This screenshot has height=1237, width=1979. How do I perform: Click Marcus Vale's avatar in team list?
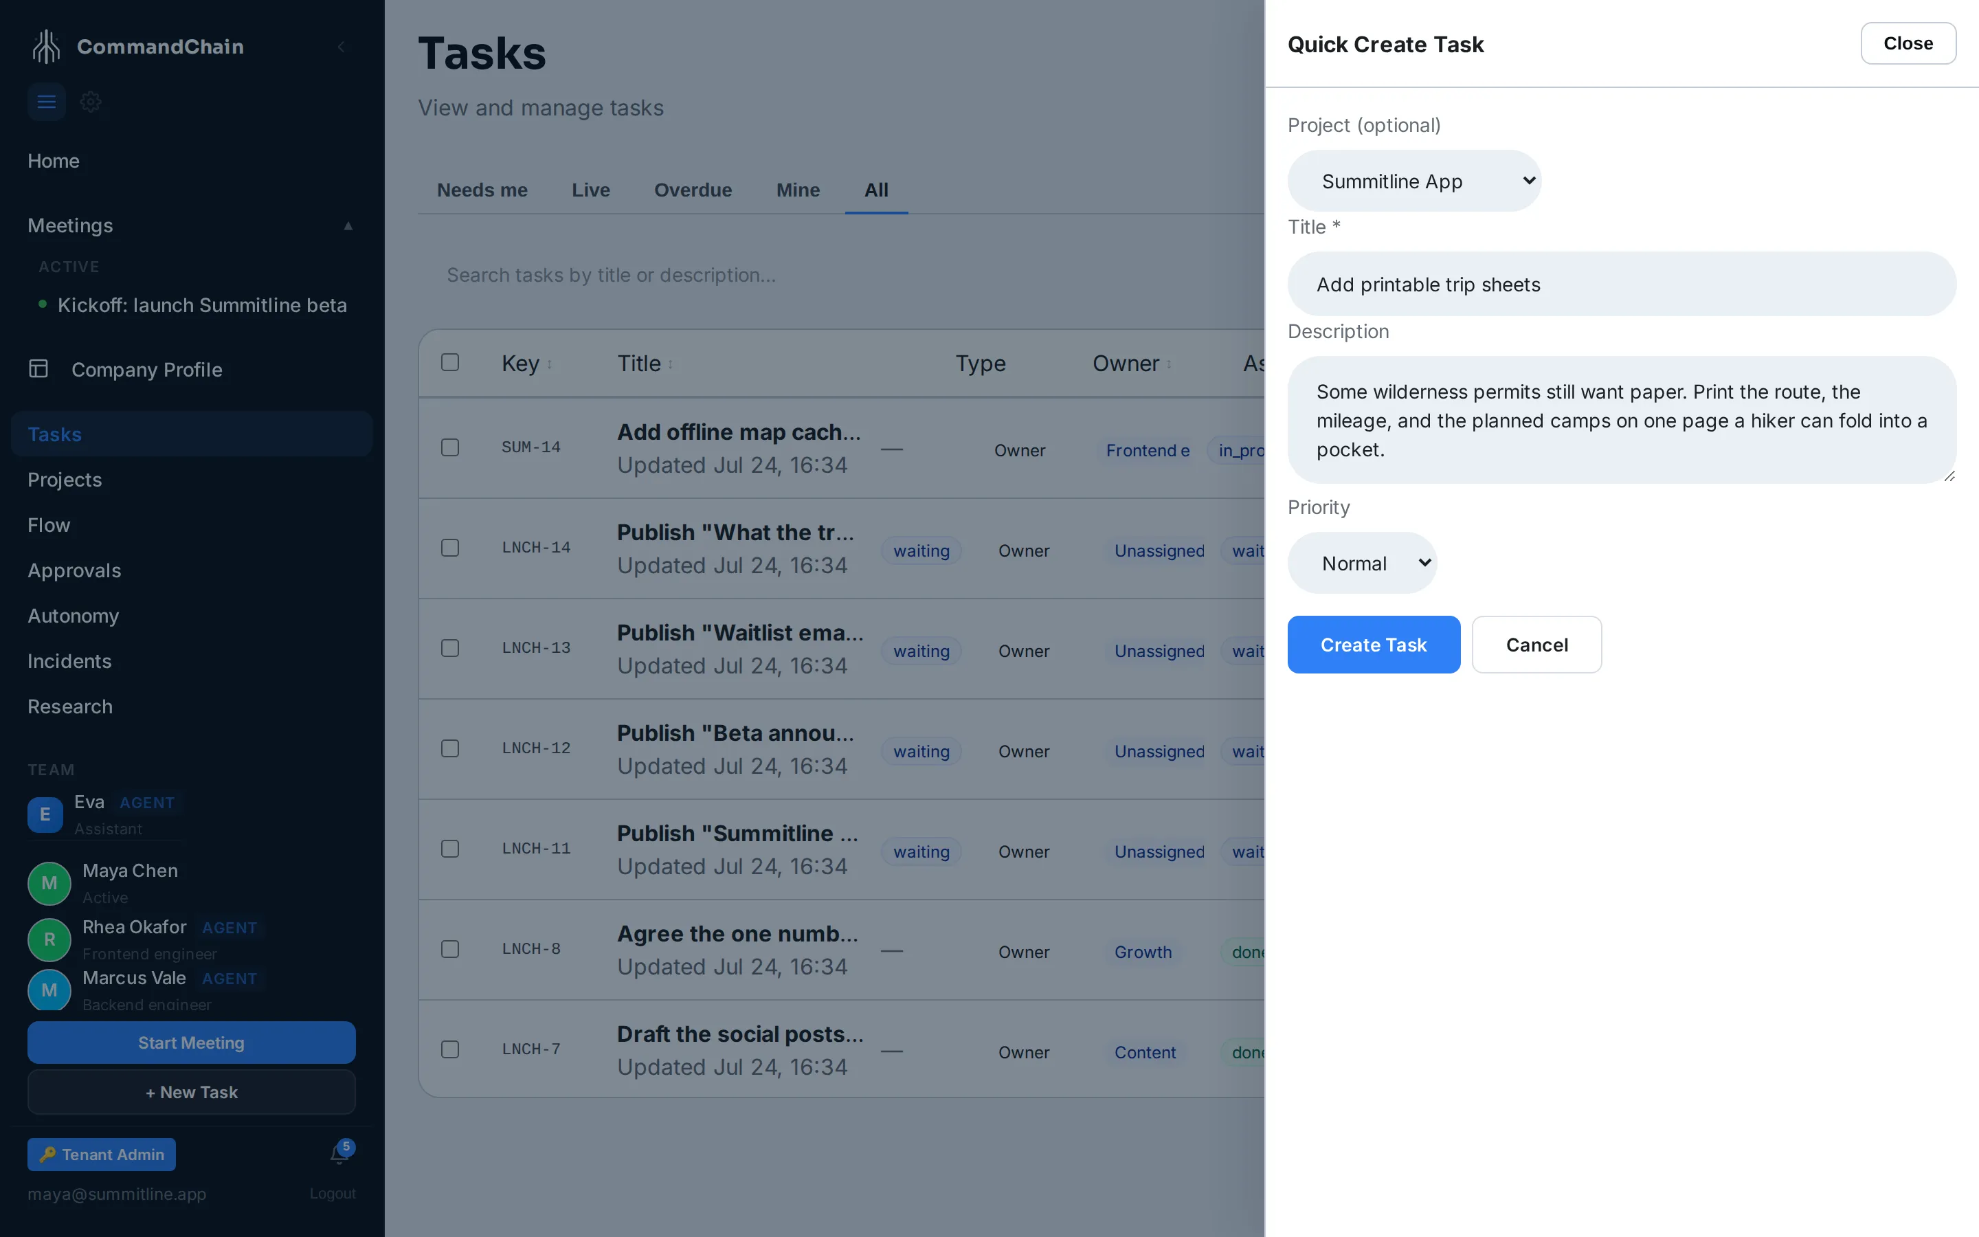(x=49, y=990)
